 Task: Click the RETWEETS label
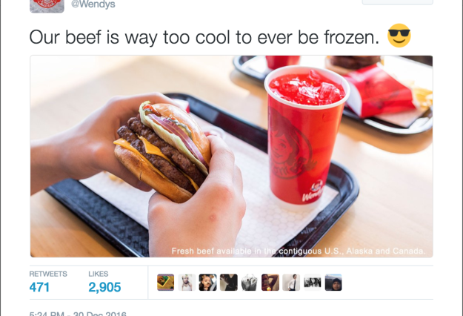pyautogui.click(x=48, y=274)
